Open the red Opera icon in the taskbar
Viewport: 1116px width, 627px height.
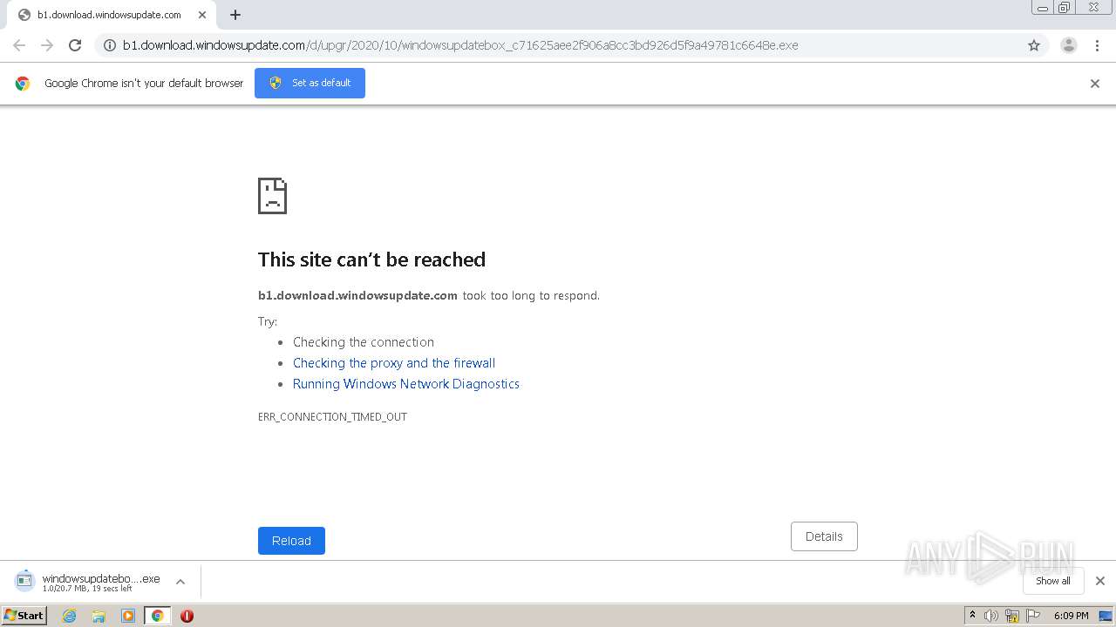[x=187, y=616]
